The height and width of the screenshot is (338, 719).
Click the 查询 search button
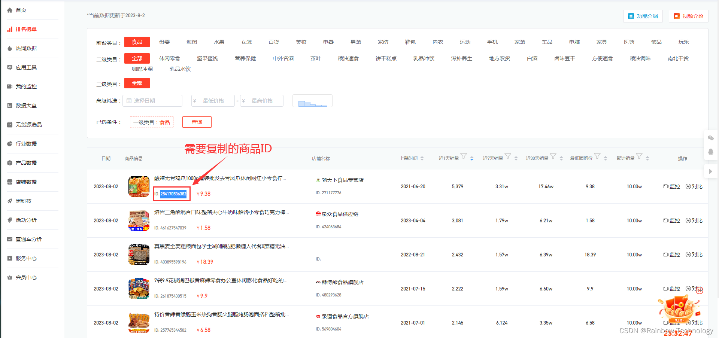pyautogui.click(x=197, y=122)
